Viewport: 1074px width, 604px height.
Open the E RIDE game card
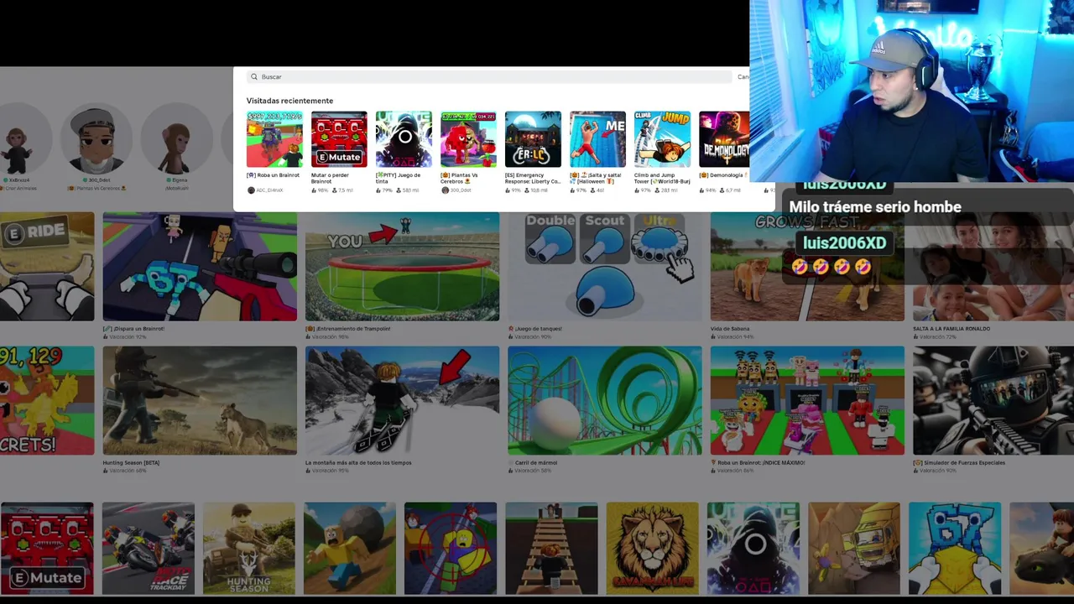point(47,267)
